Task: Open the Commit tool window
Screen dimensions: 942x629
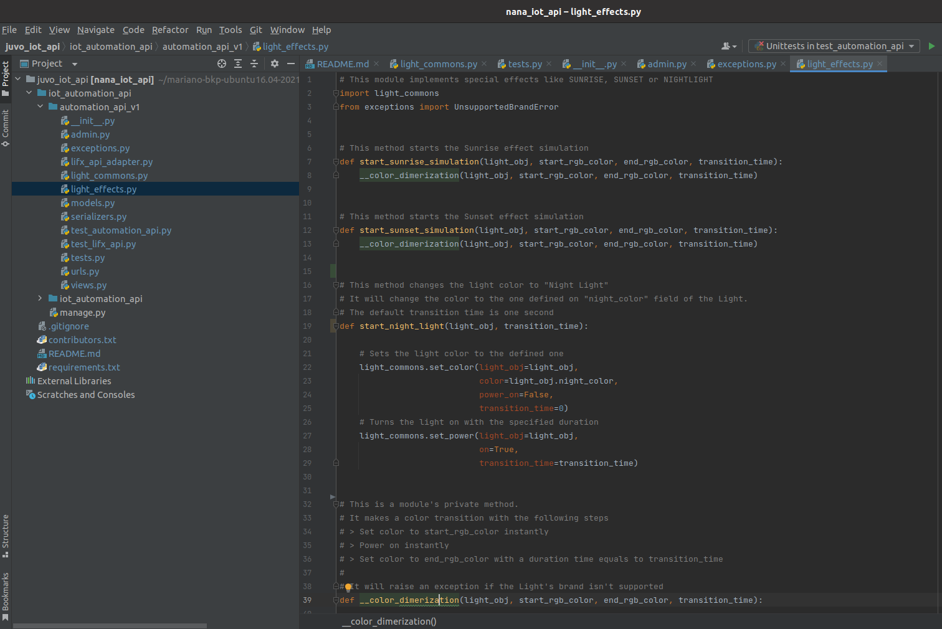Action: coord(6,128)
